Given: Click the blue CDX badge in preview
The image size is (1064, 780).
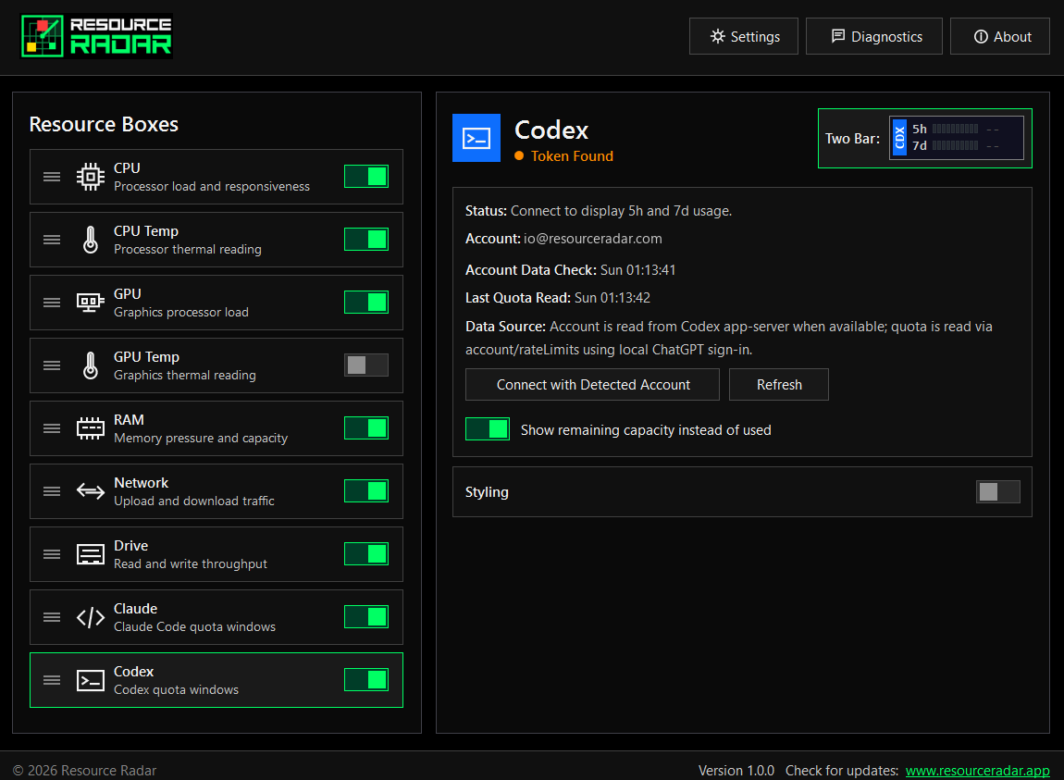Looking at the screenshot, I should coord(899,138).
